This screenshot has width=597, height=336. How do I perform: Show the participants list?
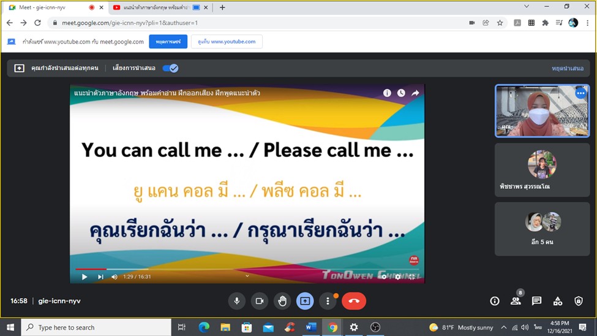pyautogui.click(x=516, y=301)
